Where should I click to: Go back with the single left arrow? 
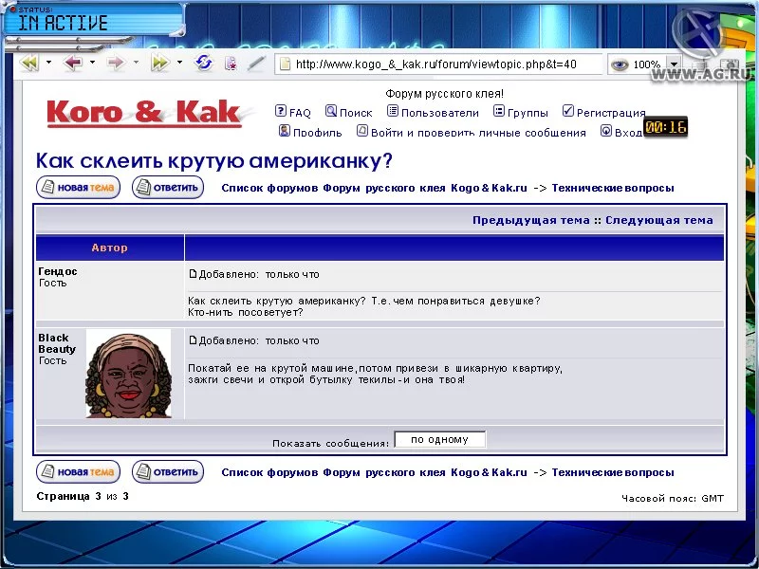coord(73,63)
